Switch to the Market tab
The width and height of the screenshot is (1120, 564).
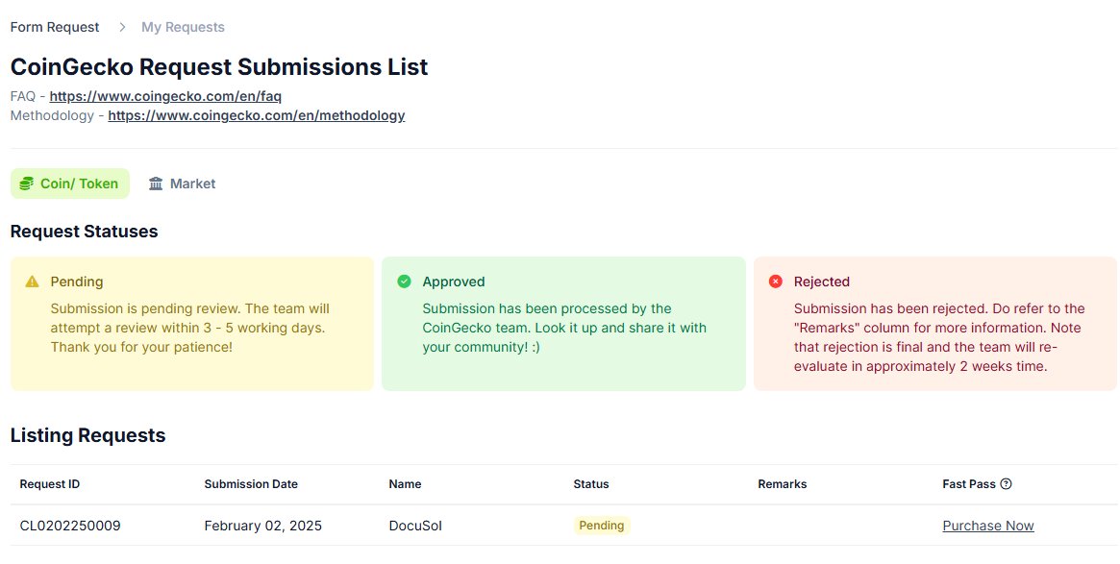click(x=182, y=184)
